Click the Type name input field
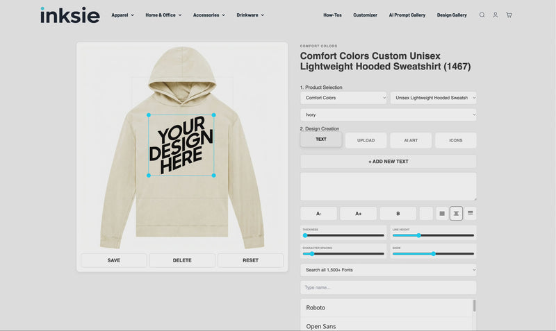This screenshot has height=331, width=556. [x=389, y=287]
